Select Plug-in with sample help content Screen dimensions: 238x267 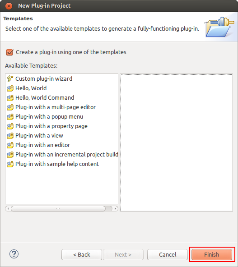57,164
